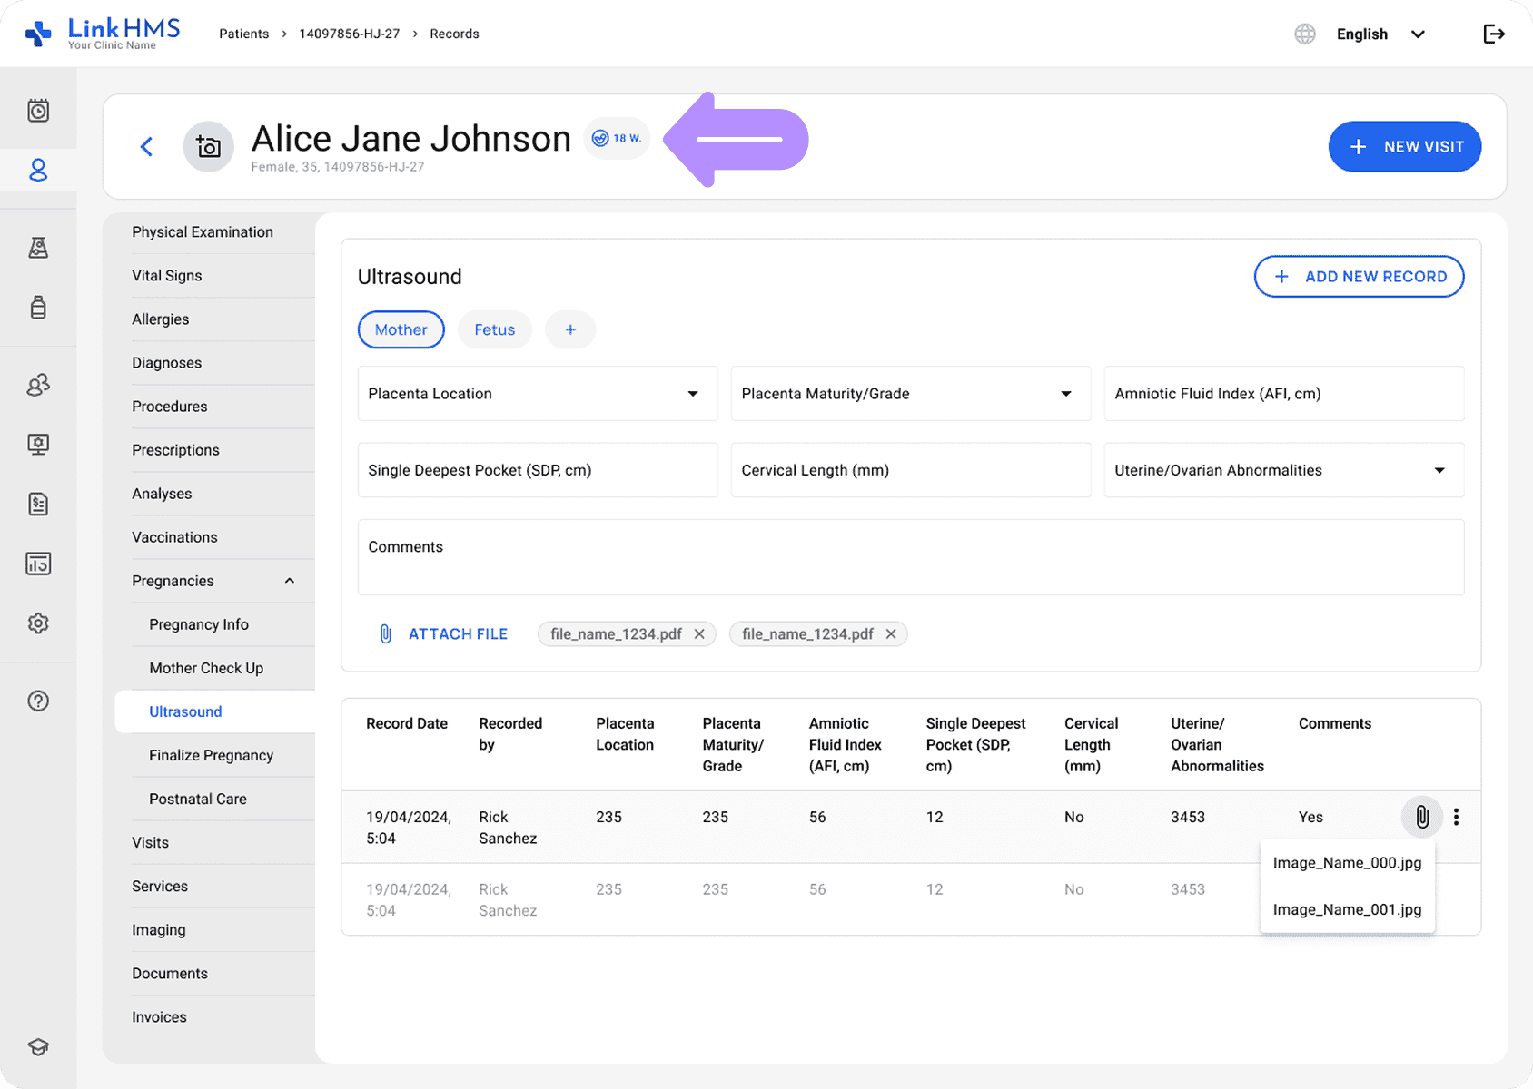
Task: Click the help question mark icon
Action: [38, 701]
